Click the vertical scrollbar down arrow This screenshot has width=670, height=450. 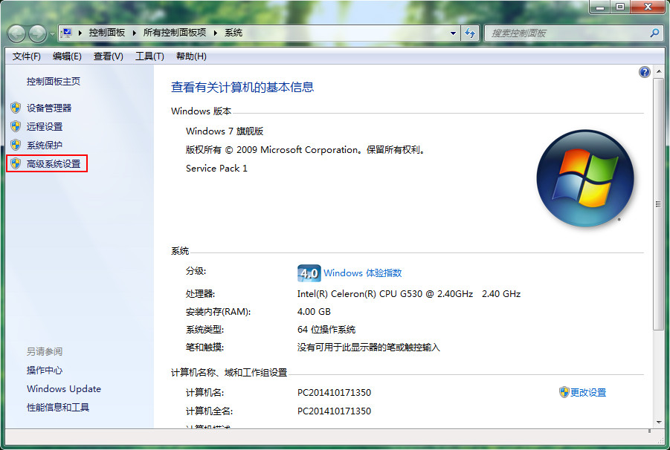pyautogui.click(x=657, y=422)
